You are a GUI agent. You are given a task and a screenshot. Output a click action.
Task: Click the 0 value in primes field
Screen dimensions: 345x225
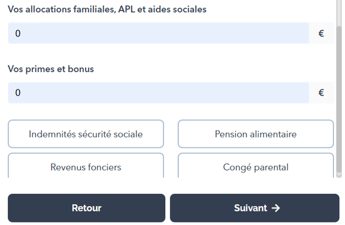tap(18, 92)
